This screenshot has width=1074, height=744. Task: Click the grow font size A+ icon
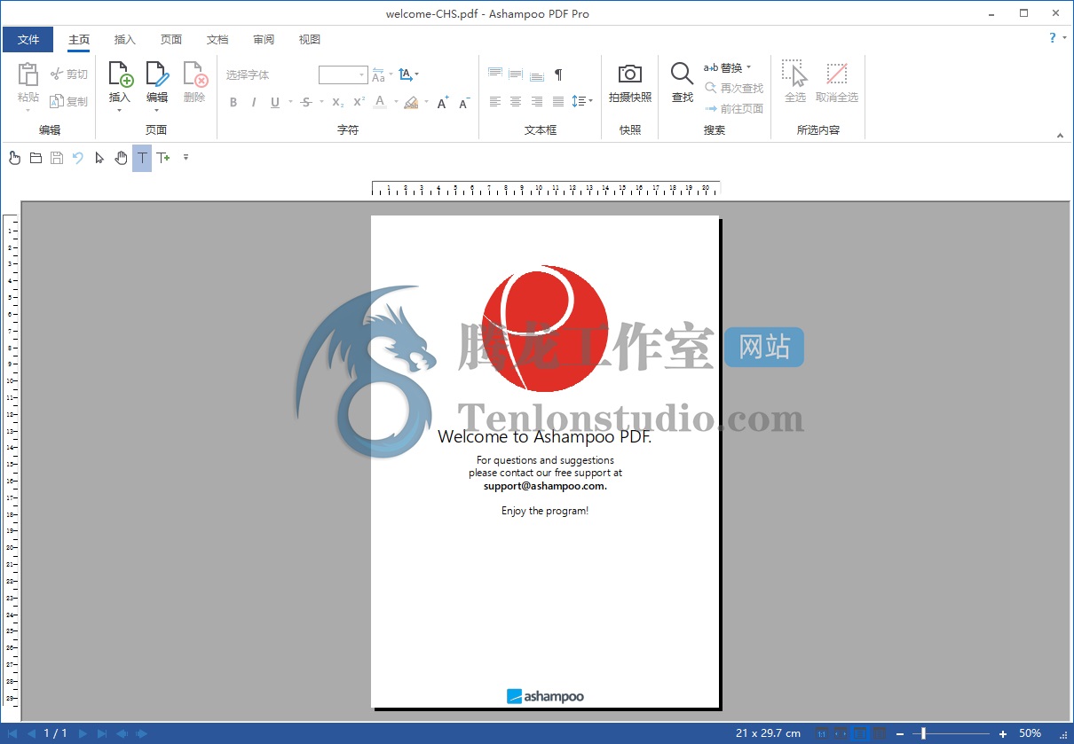pos(443,103)
